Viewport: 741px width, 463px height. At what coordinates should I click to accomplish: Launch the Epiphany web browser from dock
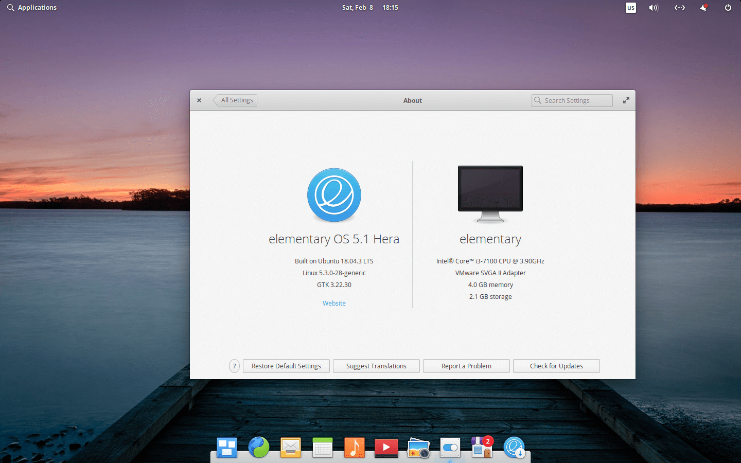(x=259, y=448)
